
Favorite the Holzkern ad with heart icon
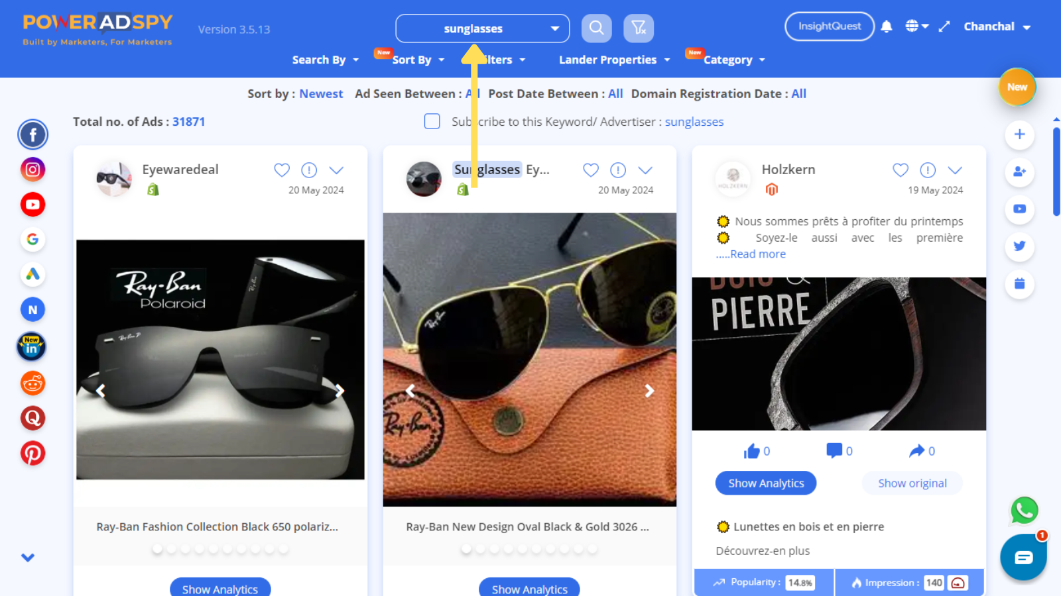(901, 170)
